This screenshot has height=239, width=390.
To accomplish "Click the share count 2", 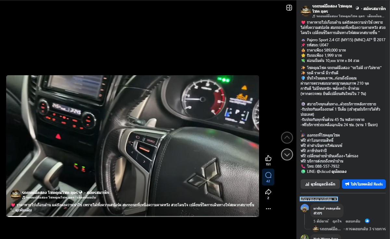I will 268,198.
